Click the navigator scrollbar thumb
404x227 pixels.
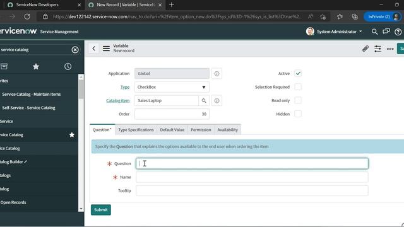81,89
